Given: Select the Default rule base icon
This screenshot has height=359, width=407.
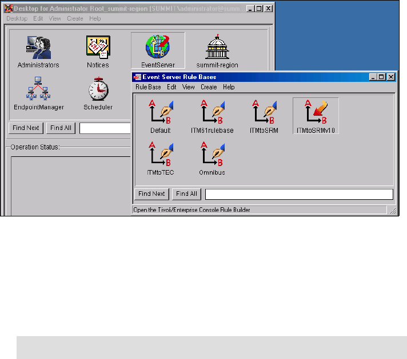Looking at the screenshot, I should 161,112.
